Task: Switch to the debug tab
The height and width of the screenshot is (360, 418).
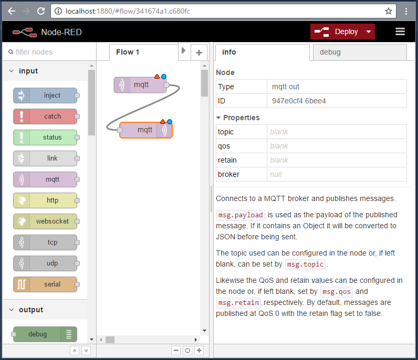Action: 359,52
